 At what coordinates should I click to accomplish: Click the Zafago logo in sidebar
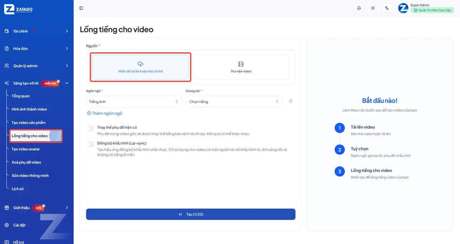pyautogui.click(x=19, y=9)
